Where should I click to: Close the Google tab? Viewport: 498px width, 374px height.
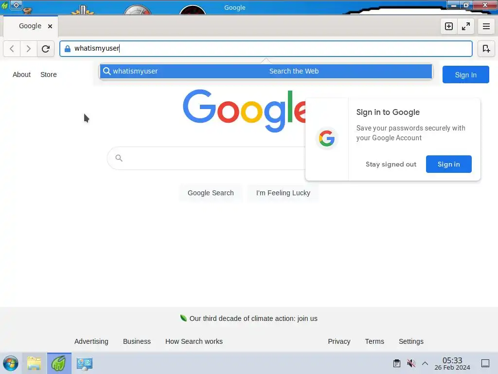tap(50, 26)
